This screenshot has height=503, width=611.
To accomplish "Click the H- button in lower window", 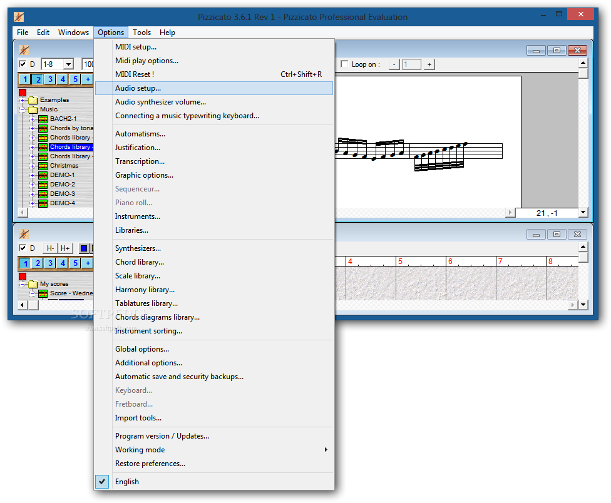I will tap(50, 248).
